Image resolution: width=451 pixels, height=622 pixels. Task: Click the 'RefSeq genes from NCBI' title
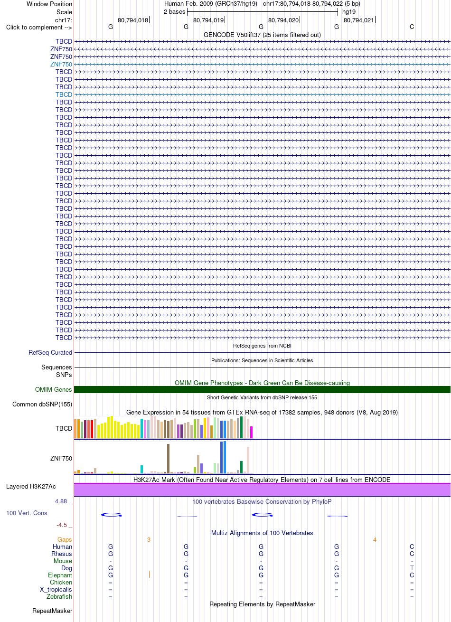pos(262,346)
